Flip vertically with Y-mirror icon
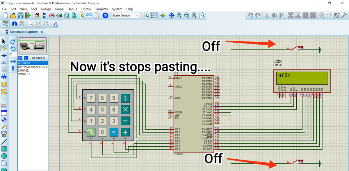 click(x=13, y=69)
